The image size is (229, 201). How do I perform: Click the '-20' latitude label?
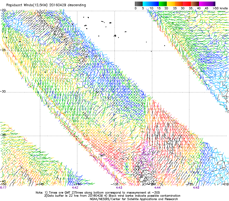point(3,10)
